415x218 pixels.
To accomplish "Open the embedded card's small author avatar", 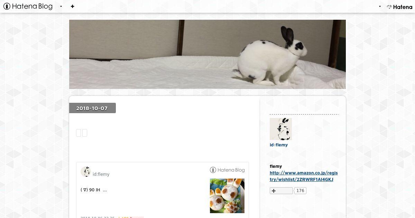I will pyautogui.click(x=85, y=172).
